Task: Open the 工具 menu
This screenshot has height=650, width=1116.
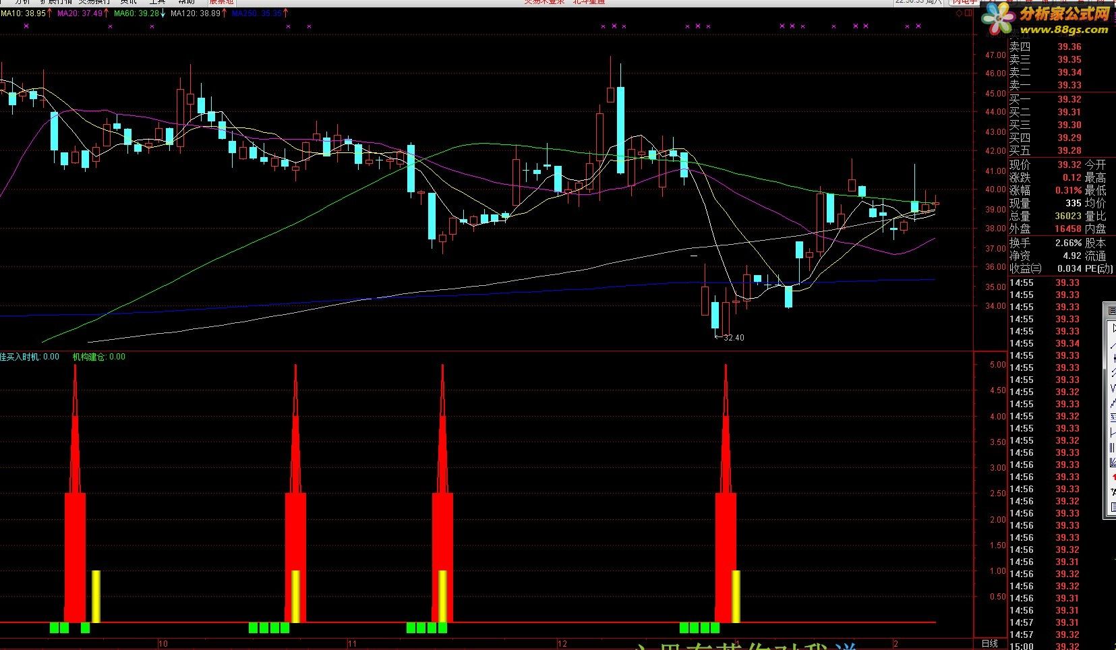Action: 157,2
